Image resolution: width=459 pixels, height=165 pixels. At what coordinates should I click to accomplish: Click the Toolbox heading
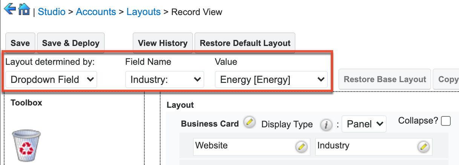coord(26,102)
